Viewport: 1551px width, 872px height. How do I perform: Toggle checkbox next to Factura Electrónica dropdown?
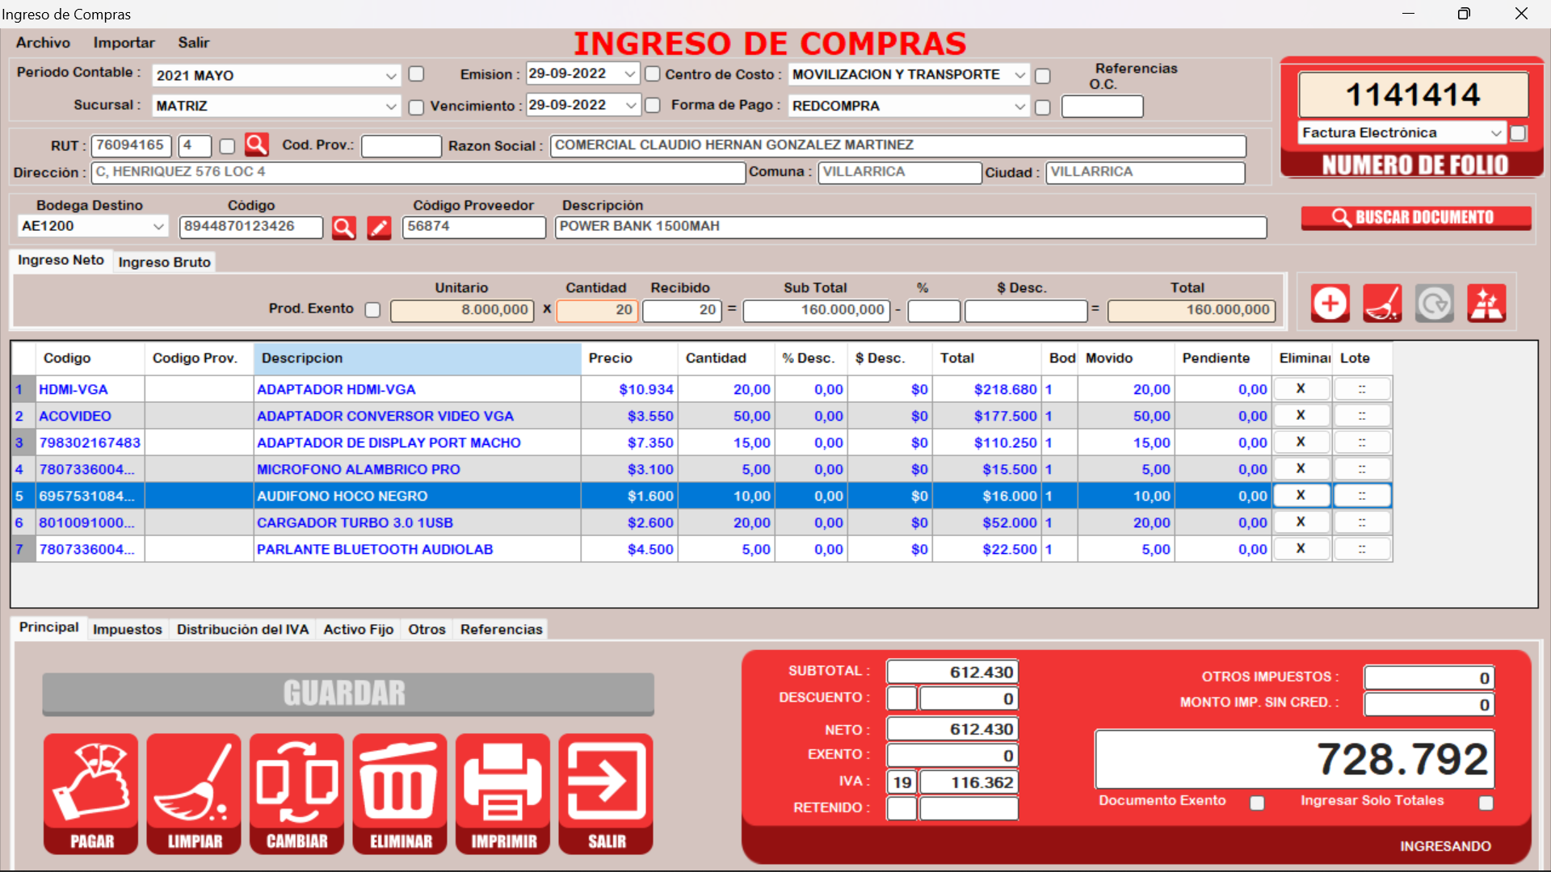pos(1519,133)
